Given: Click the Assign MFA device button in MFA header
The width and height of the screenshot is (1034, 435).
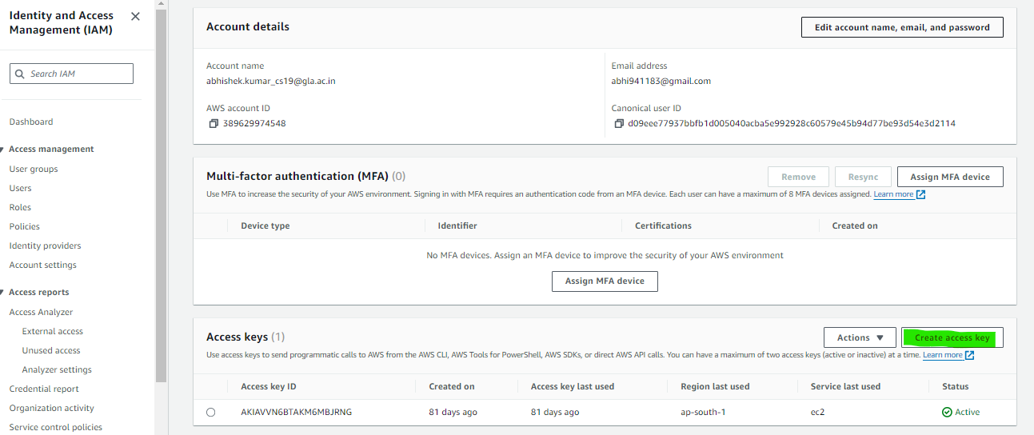Looking at the screenshot, I should point(951,177).
